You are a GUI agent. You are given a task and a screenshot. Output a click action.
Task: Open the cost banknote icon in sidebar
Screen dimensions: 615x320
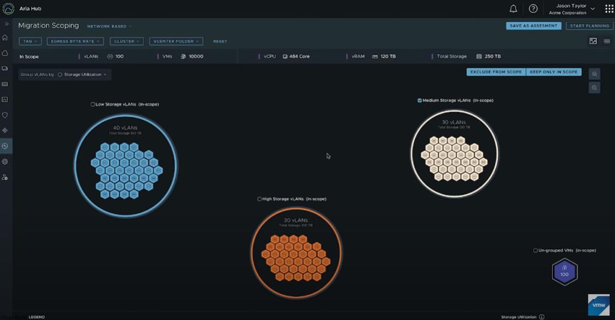coord(5,84)
